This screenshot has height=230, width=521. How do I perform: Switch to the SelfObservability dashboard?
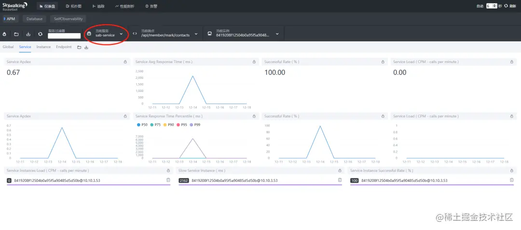tap(68, 19)
